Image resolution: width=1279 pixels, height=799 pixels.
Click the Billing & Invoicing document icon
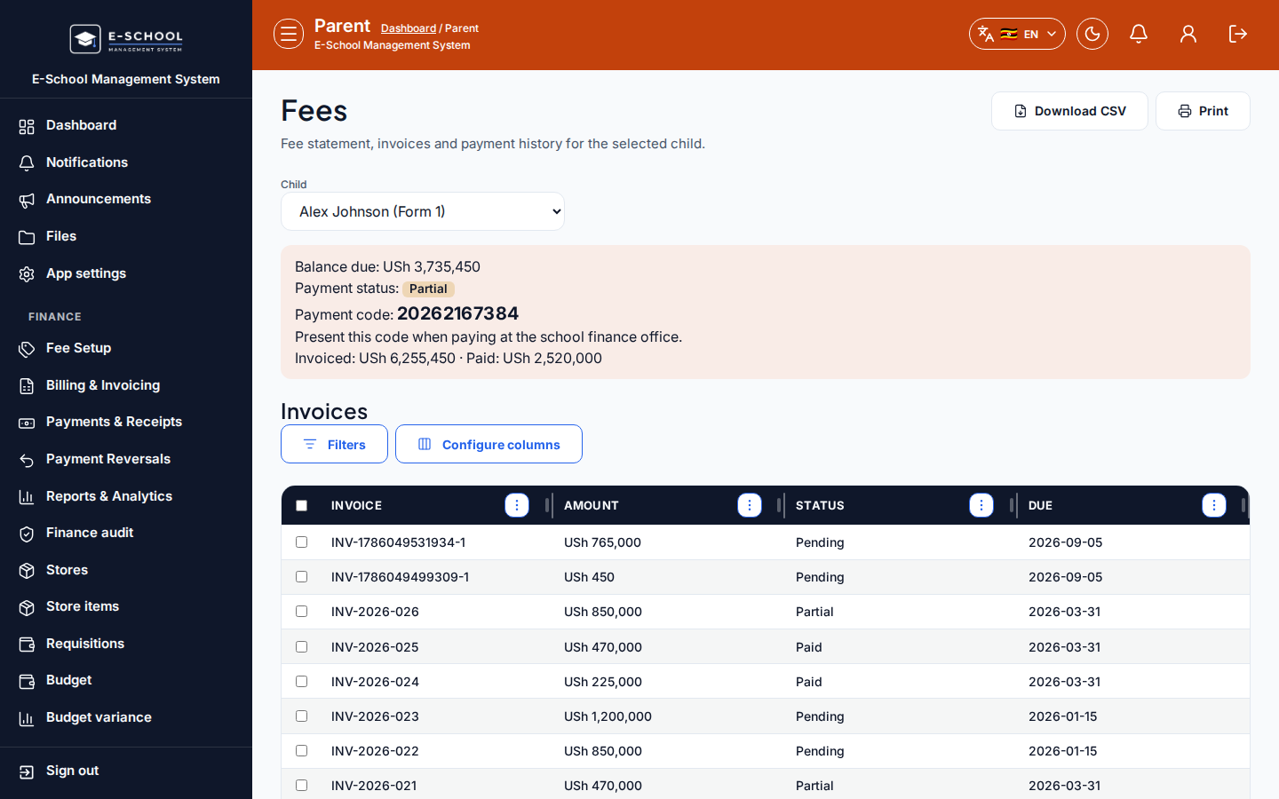[x=27, y=386]
